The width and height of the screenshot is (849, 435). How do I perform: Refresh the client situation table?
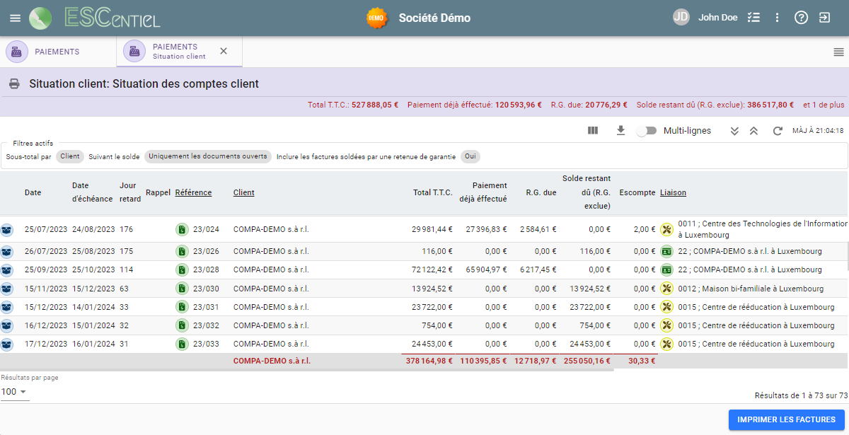pyautogui.click(x=778, y=131)
